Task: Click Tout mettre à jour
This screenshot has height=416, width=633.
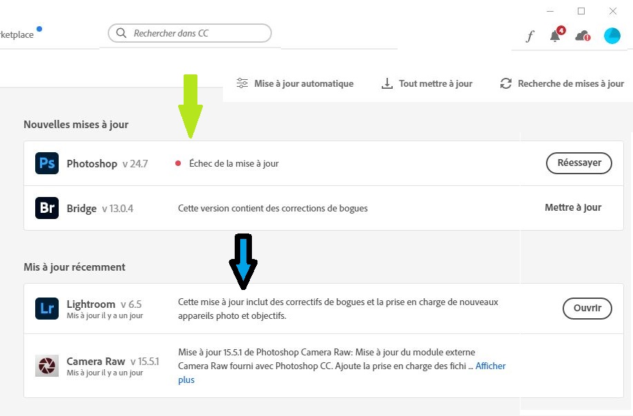Action: click(x=427, y=83)
